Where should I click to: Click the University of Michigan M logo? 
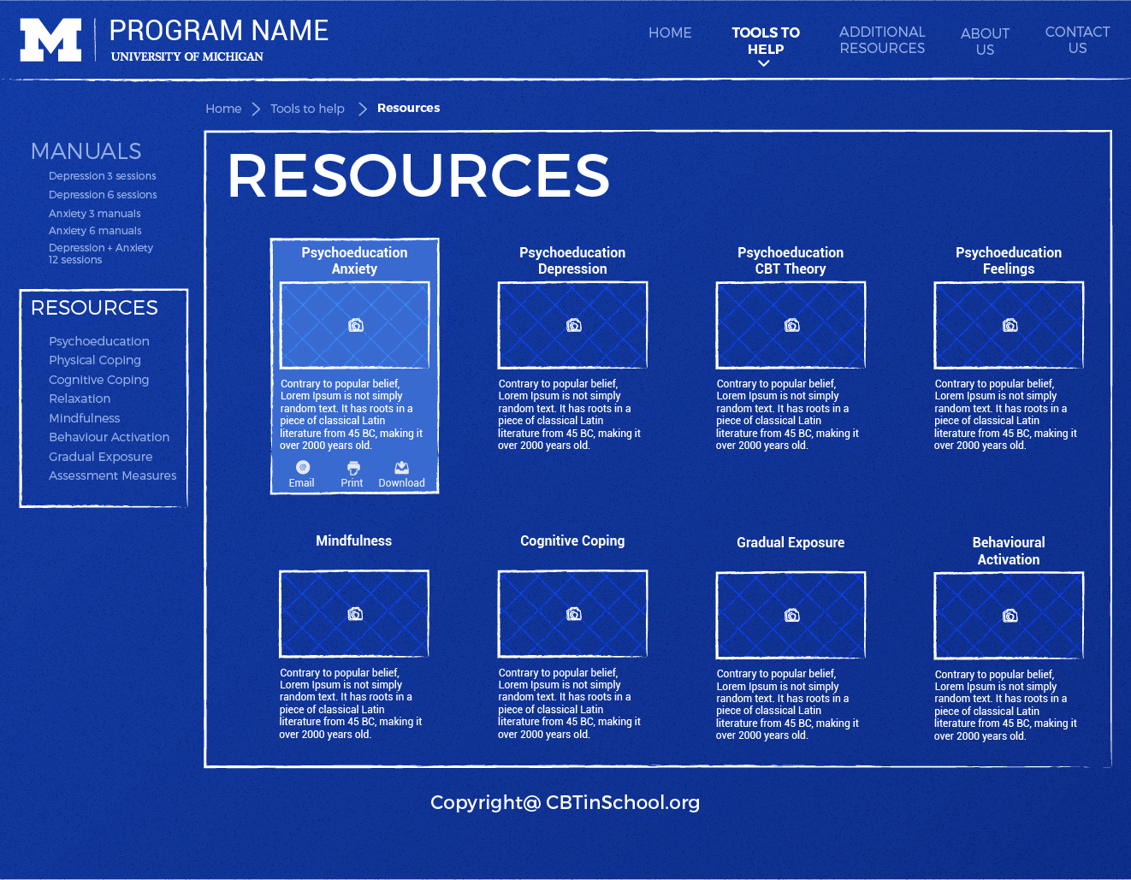50,40
